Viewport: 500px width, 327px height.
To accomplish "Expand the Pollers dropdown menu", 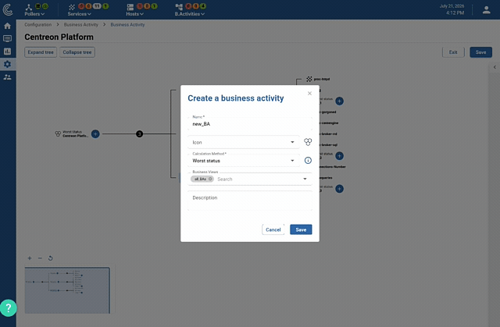I will [x=34, y=14].
